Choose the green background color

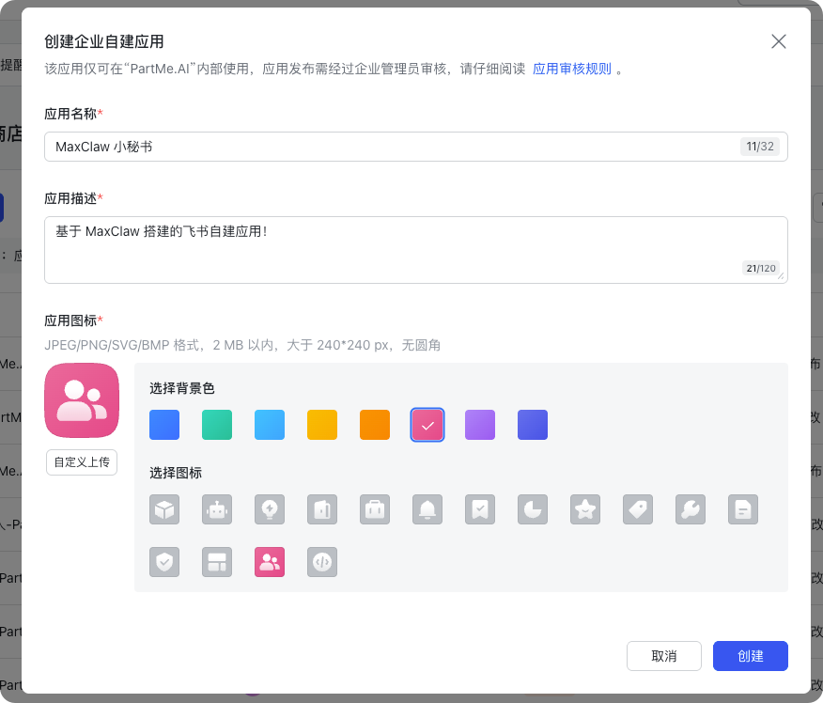point(217,425)
